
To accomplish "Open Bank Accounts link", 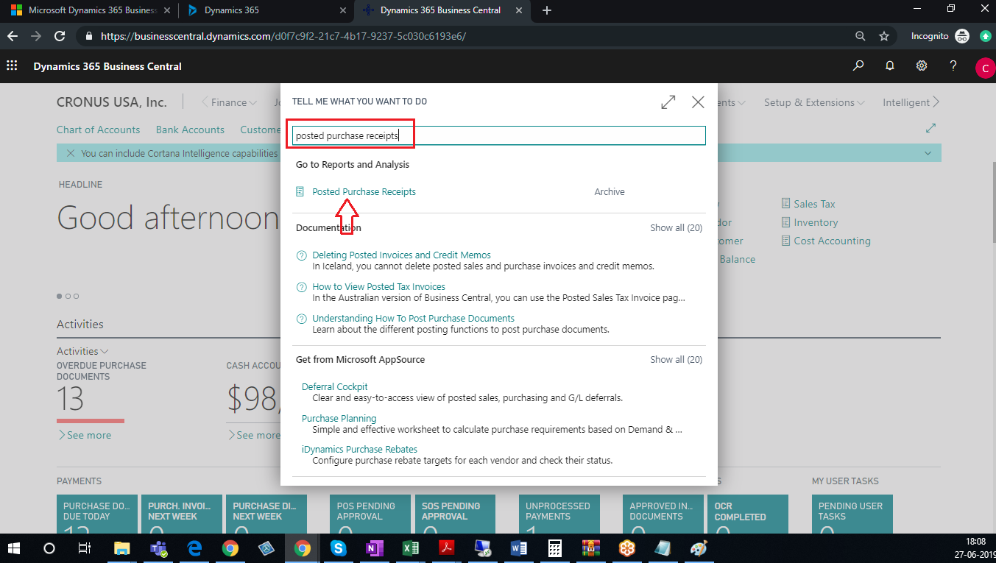I will tap(190, 130).
